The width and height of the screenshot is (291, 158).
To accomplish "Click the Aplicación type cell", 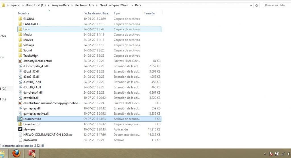I will [121, 129].
